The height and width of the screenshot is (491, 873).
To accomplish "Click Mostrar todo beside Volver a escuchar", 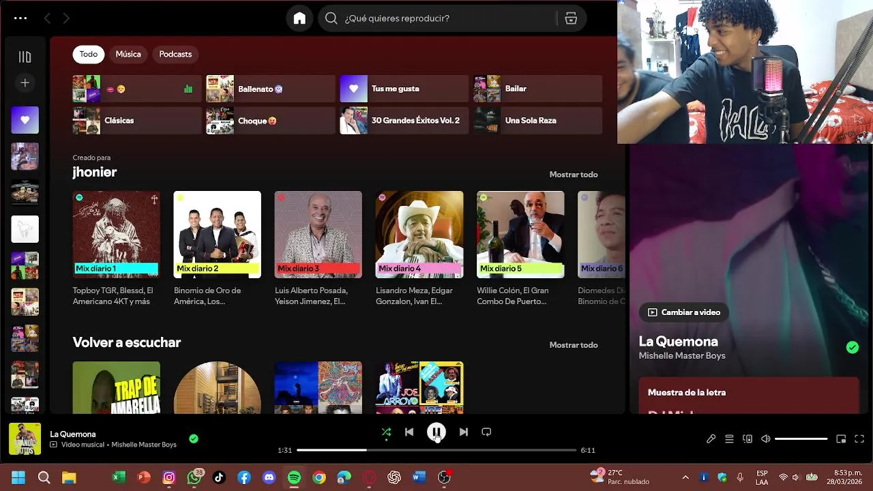I will [x=574, y=345].
